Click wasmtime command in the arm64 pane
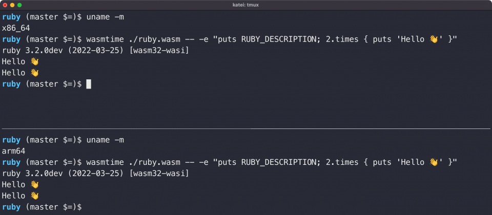The width and height of the screenshot is (492, 215). click(272, 162)
